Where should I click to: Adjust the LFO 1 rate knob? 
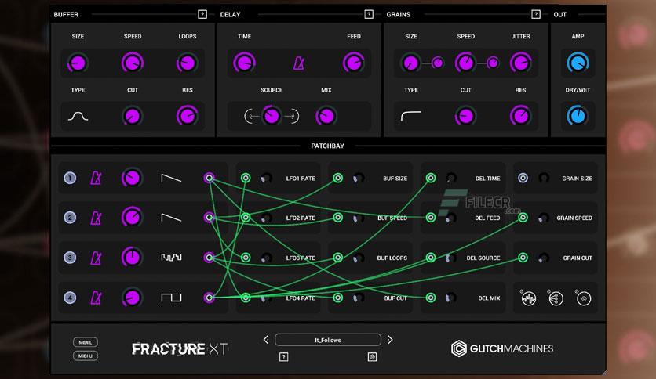132,179
